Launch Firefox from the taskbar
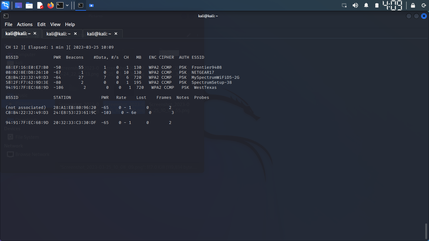 click(x=50, y=5)
